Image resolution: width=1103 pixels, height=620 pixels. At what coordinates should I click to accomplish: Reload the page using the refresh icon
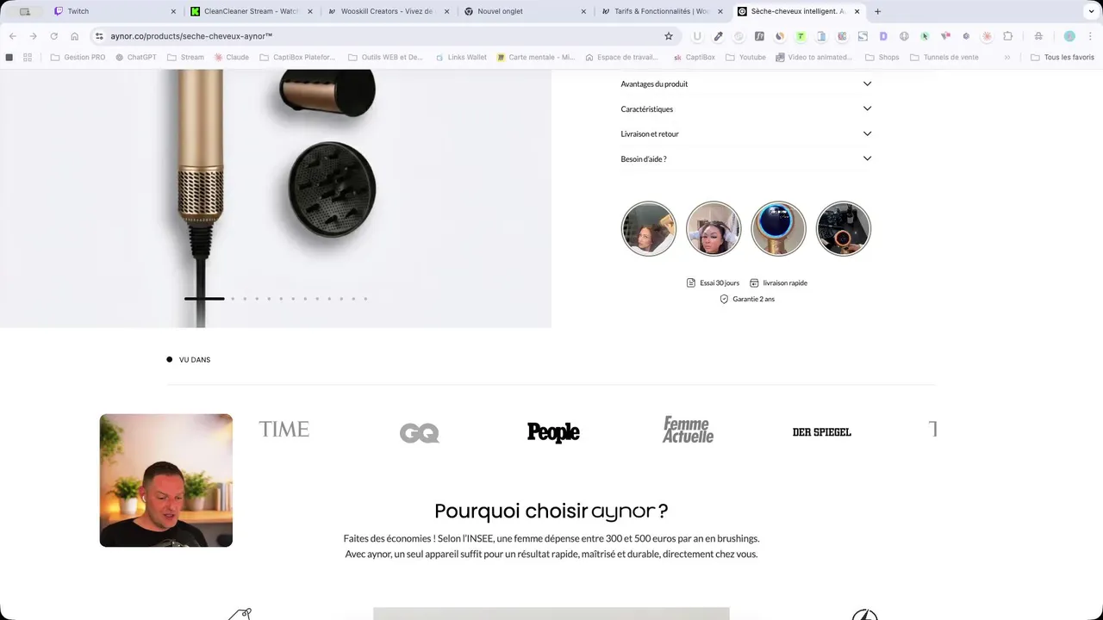coord(53,36)
